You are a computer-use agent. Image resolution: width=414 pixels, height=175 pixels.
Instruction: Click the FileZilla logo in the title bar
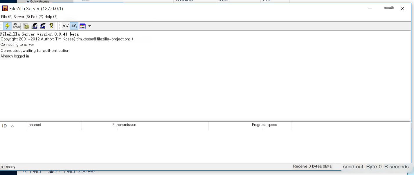pyautogui.click(x=5, y=8)
